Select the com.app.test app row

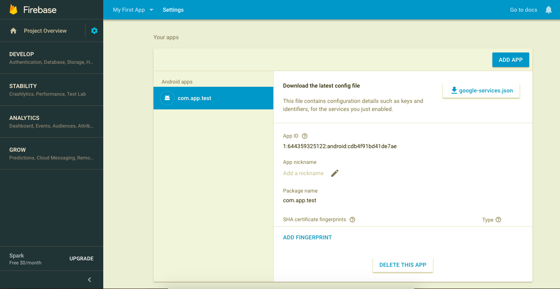tap(213, 98)
